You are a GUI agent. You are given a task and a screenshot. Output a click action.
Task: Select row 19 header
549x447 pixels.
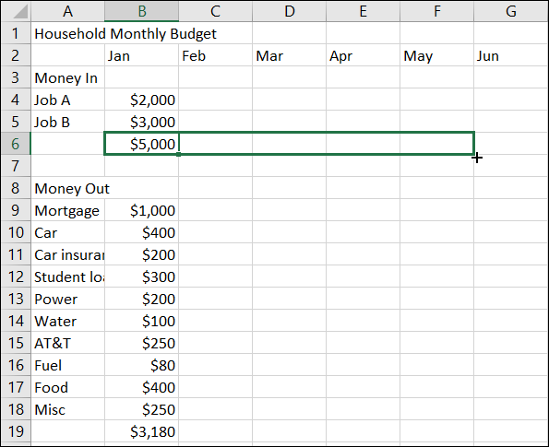[16, 431]
